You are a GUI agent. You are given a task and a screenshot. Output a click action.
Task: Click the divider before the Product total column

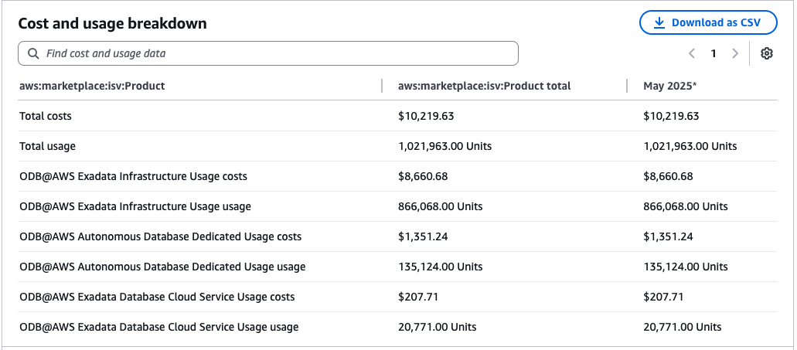(383, 86)
